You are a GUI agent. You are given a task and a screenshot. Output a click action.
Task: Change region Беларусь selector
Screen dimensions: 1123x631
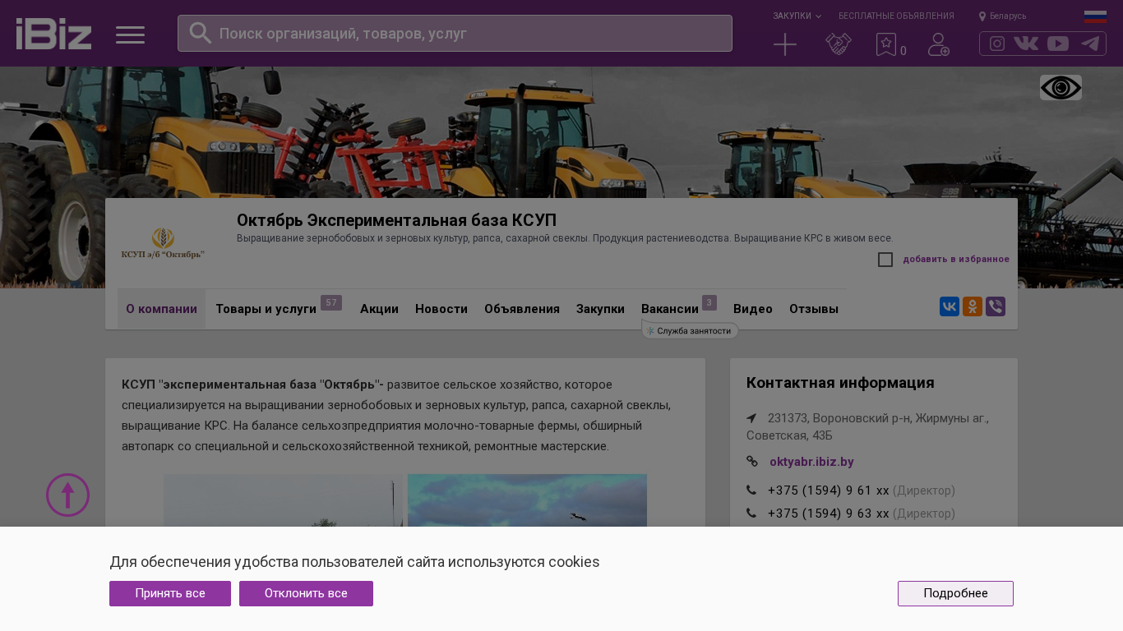coord(1002,16)
